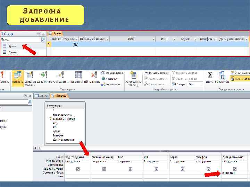The image size is (250, 187).
Task: Select ИНН in Сотрудники field list
Action: tap(56, 127)
